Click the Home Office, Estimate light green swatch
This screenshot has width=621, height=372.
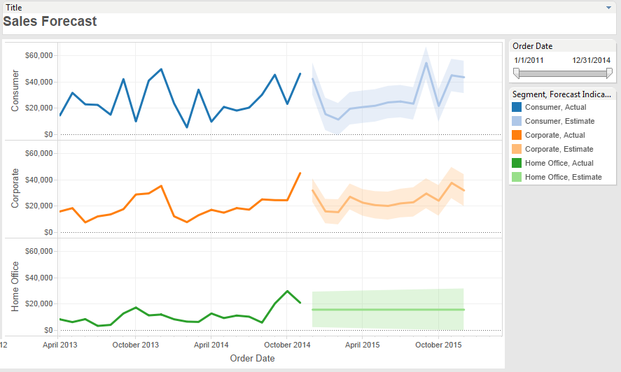pos(517,177)
